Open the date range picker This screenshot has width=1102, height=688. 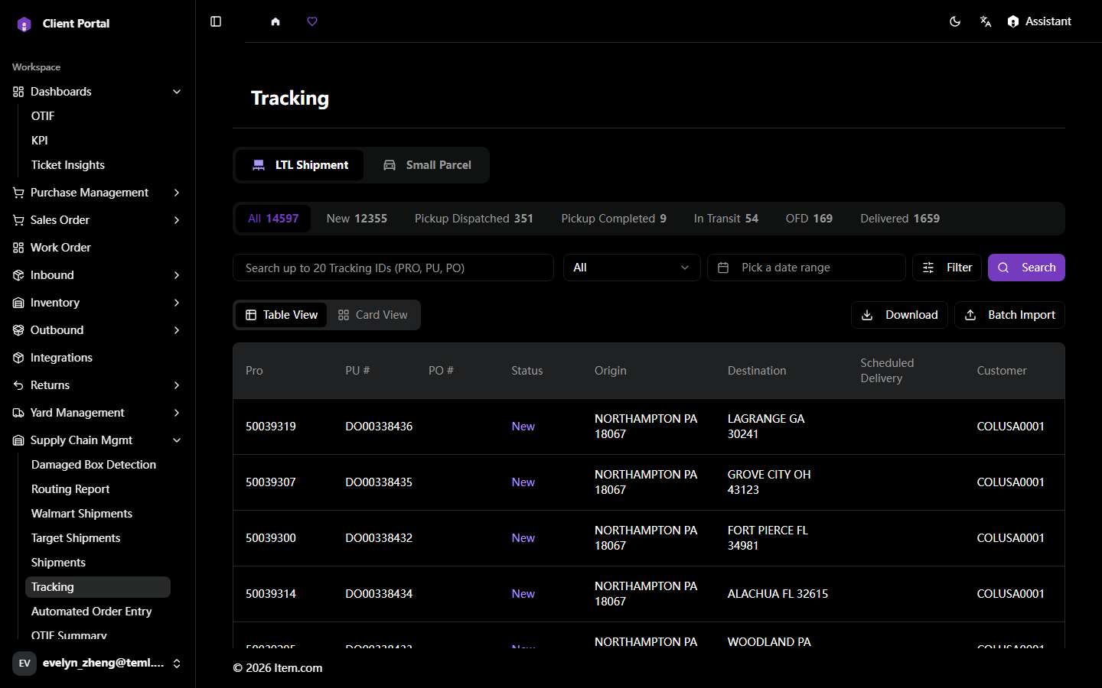[807, 268]
